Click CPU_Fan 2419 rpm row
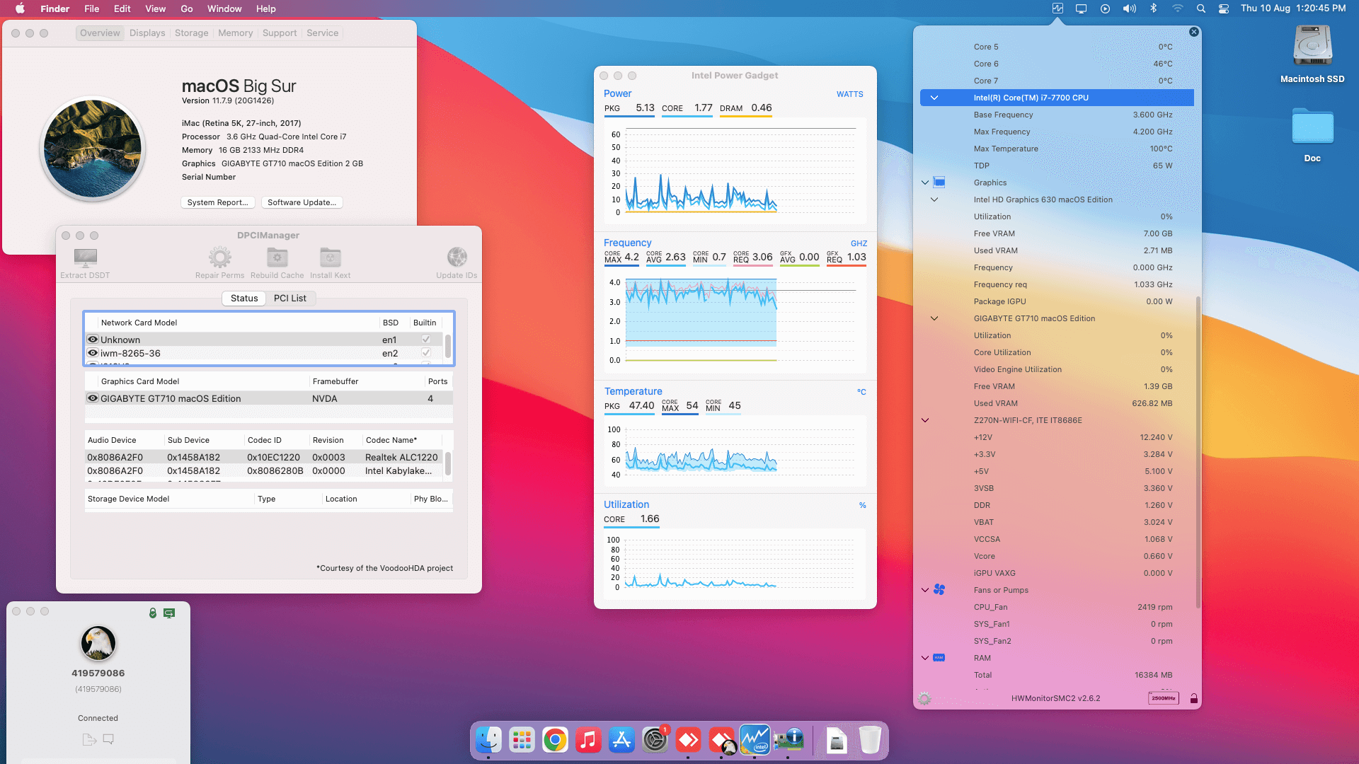Screen dimensions: 1359x764 [1057, 607]
